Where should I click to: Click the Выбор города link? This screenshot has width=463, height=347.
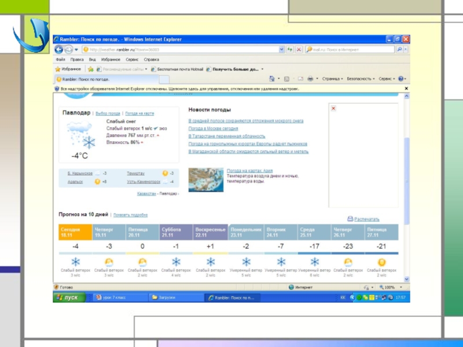tap(108, 113)
